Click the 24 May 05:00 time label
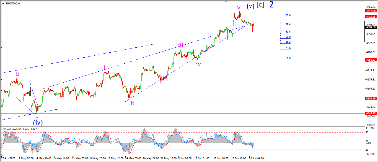 pyautogui.click(x=133, y=159)
